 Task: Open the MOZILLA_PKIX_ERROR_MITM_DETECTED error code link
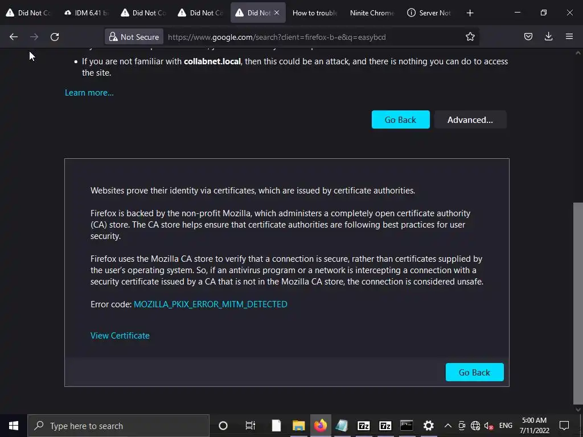point(211,304)
